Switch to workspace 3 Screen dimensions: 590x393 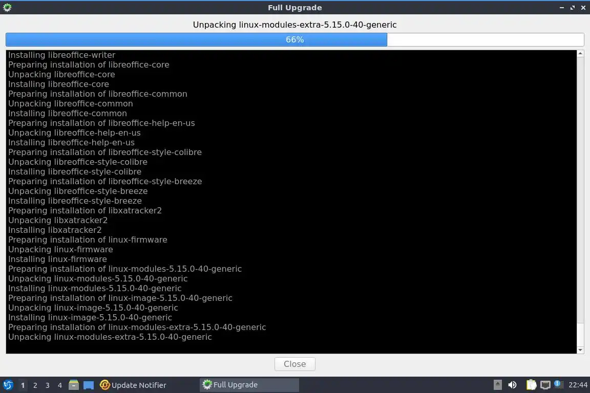pos(48,385)
